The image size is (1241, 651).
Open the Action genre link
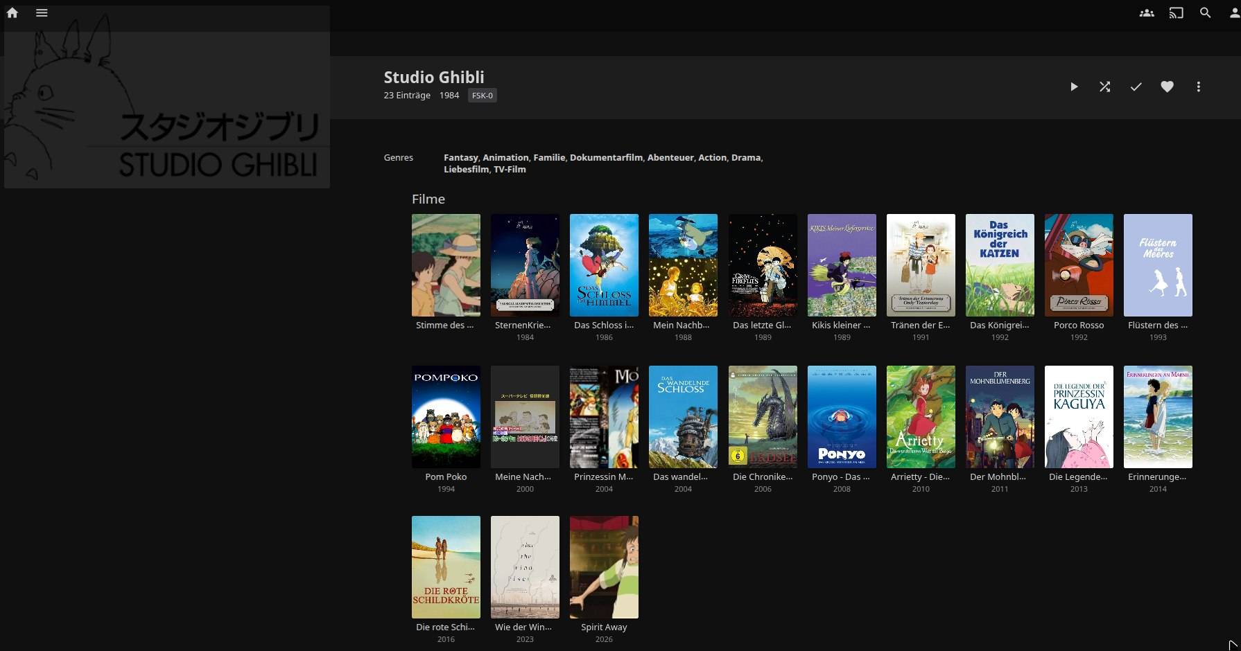[712, 157]
